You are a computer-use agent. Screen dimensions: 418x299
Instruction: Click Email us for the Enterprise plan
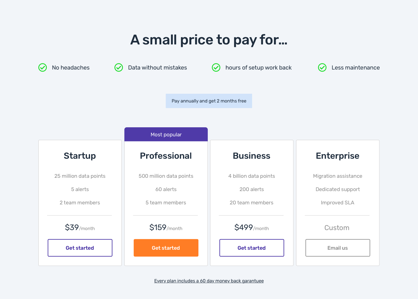coord(338,248)
